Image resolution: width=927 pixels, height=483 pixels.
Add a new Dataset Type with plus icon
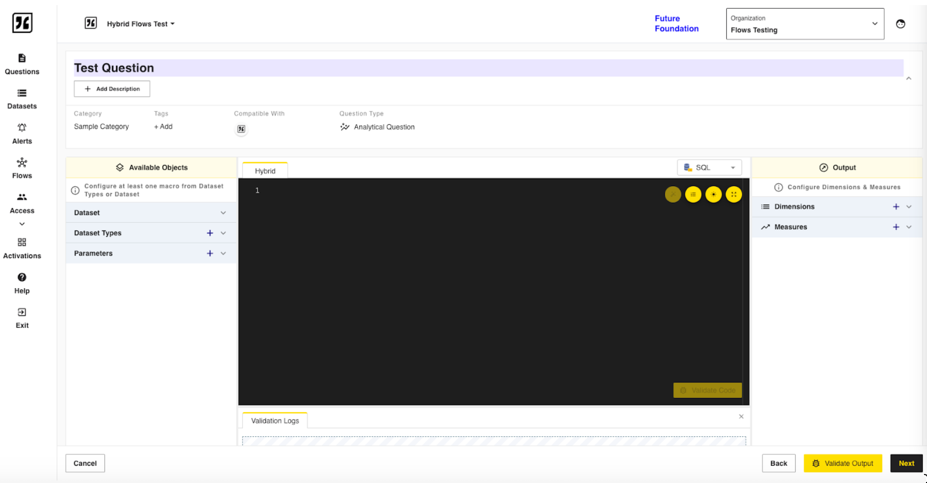(210, 233)
